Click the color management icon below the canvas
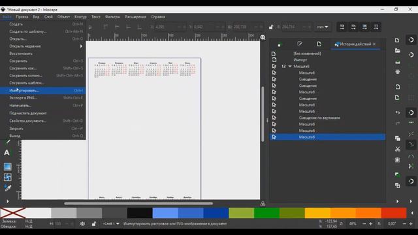The image size is (418, 235). point(263,204)
